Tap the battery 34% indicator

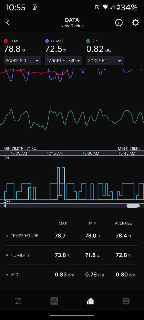[127, 7]
